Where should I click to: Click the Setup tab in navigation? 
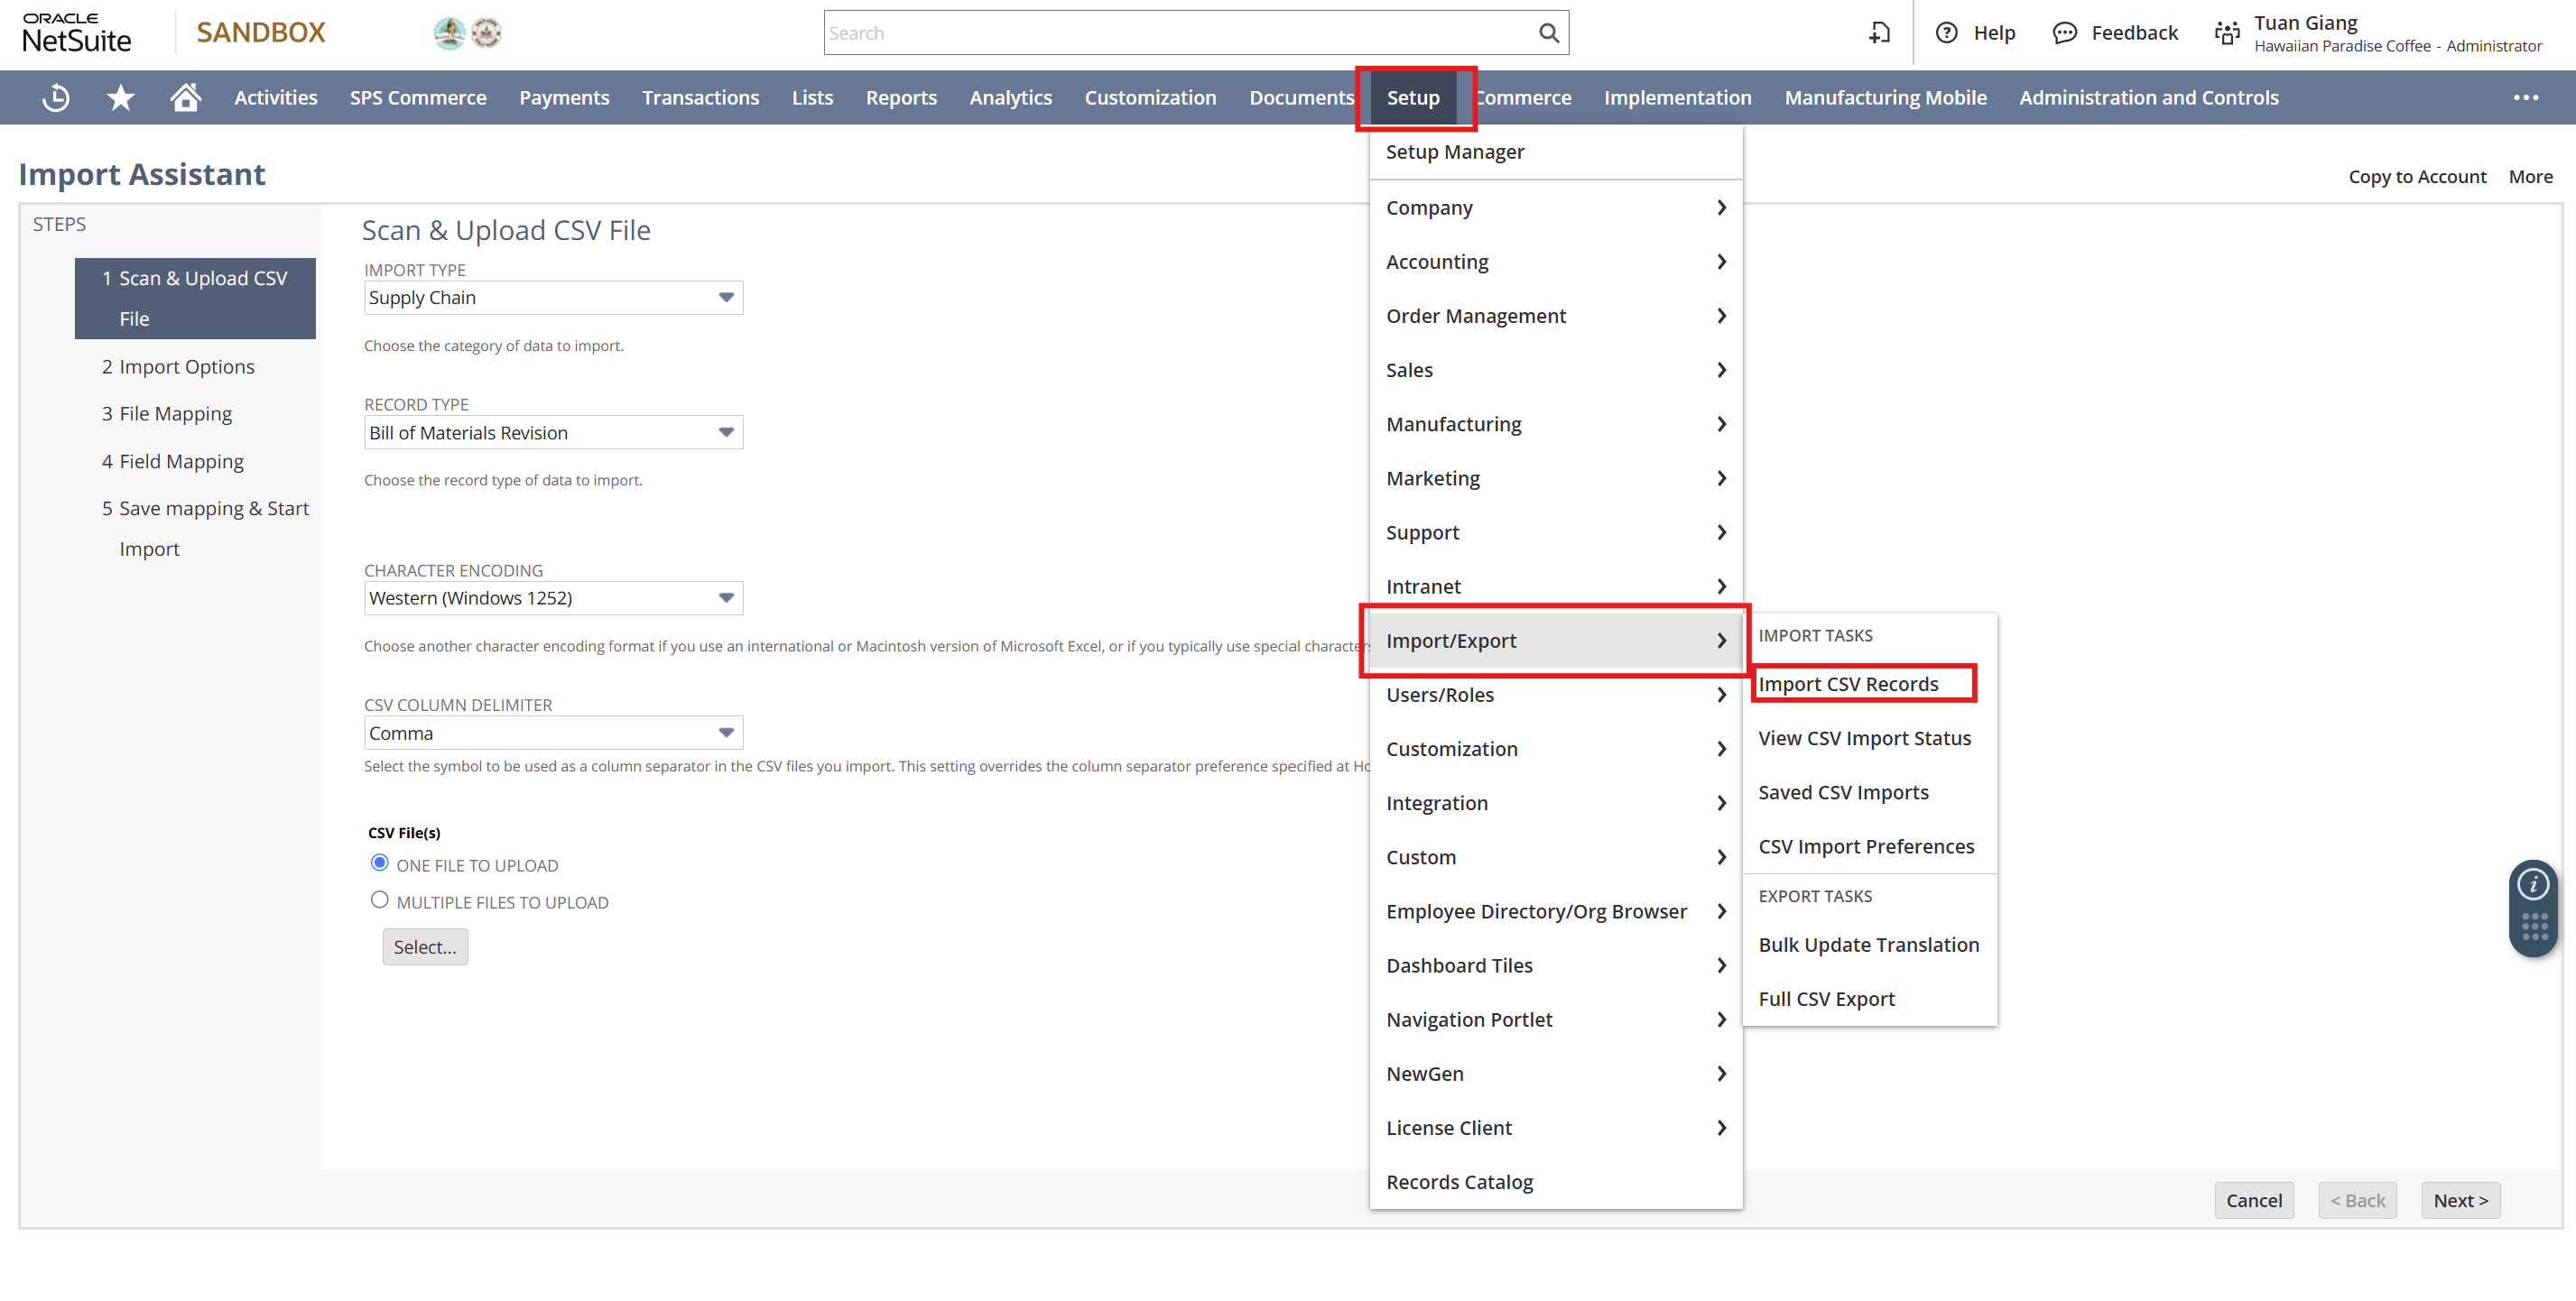[1412, 98]
